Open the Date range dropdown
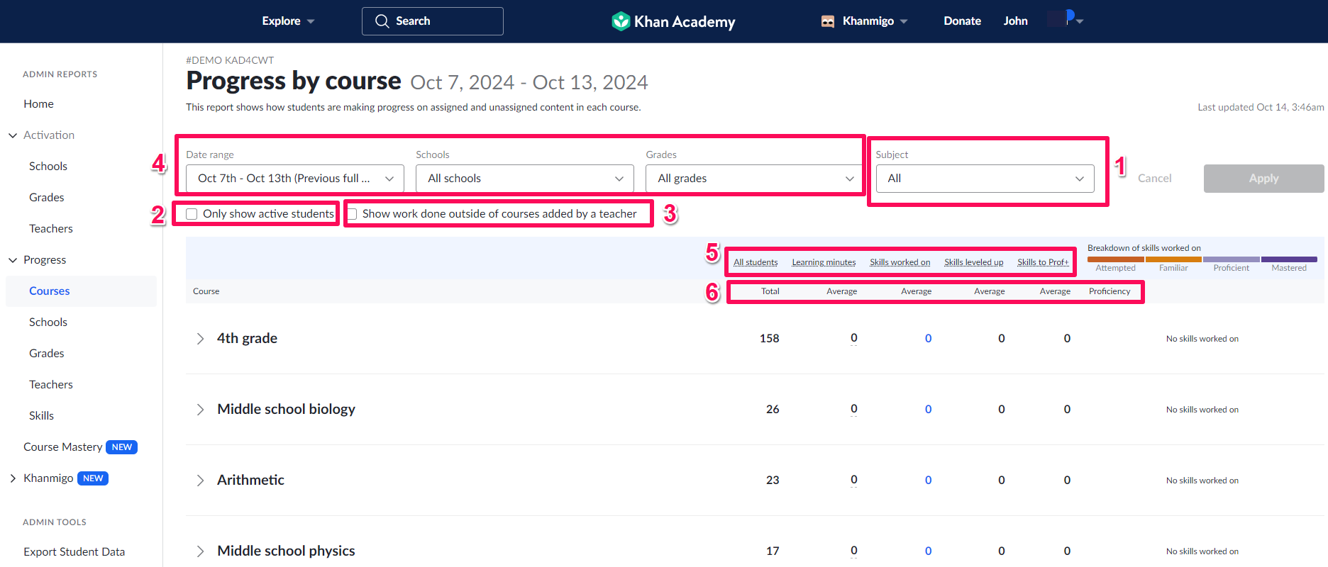 295,179
